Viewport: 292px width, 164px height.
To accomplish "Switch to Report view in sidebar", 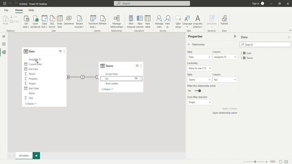I will 4,36.
